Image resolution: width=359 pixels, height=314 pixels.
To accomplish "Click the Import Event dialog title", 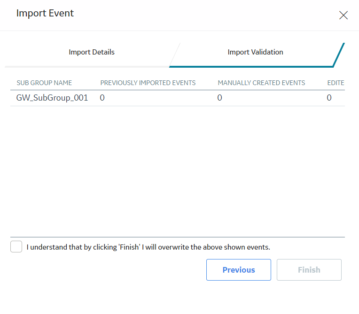I will click(x=45, y=13).
